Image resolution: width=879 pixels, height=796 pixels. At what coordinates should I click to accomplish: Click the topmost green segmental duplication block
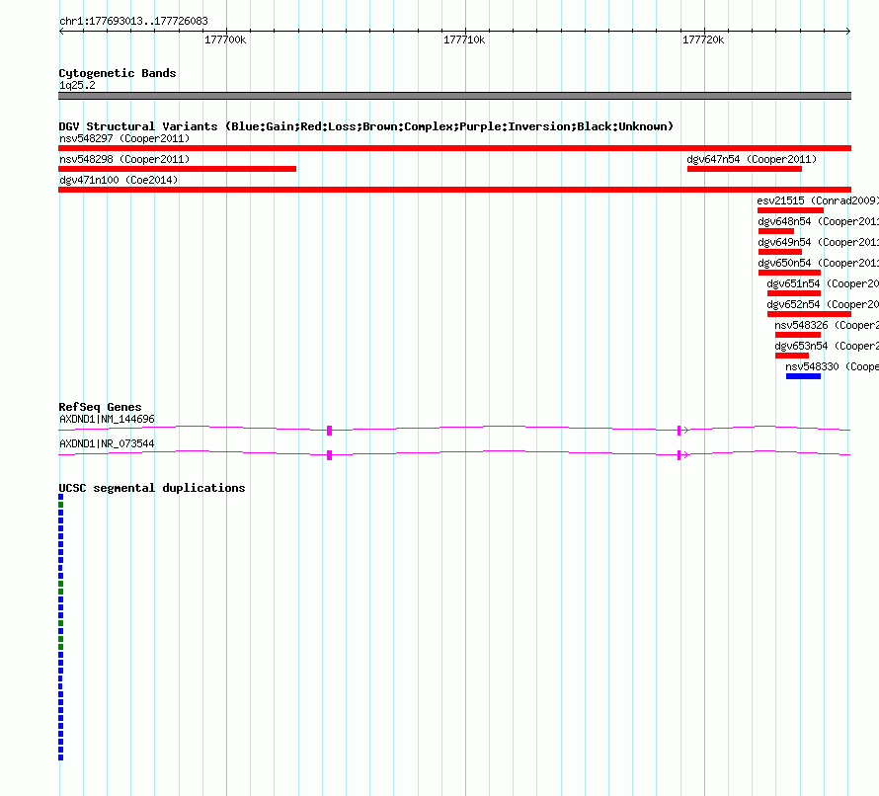click(x=60, y=505)
